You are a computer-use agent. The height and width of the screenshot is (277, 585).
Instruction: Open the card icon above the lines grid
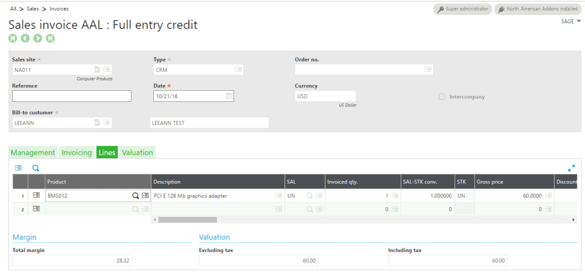(x=18, y=168)
